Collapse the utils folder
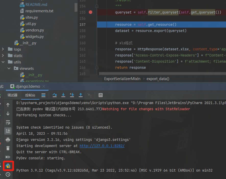This screenshot has height=179, width=226. coord(3,62)
